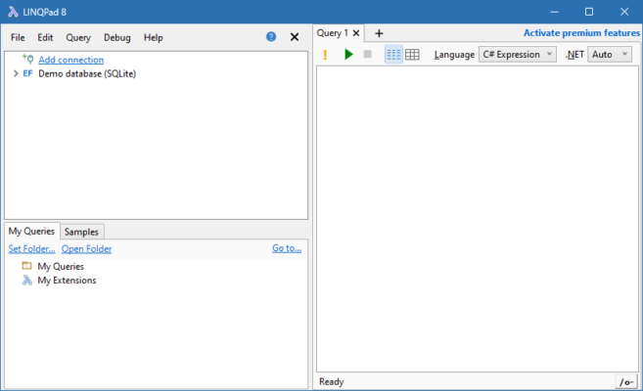This screenshot has height=391, width=643.
Task: Maximize the LINQPad window
Action: (589, 12)
